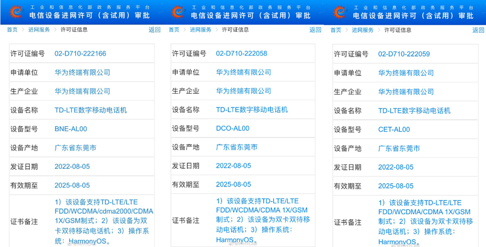
Task: Click 申请单位 value 华为终端有限公司 on the BNE-AL00 page
Action: pyautogui.click(x=83, y=72)
